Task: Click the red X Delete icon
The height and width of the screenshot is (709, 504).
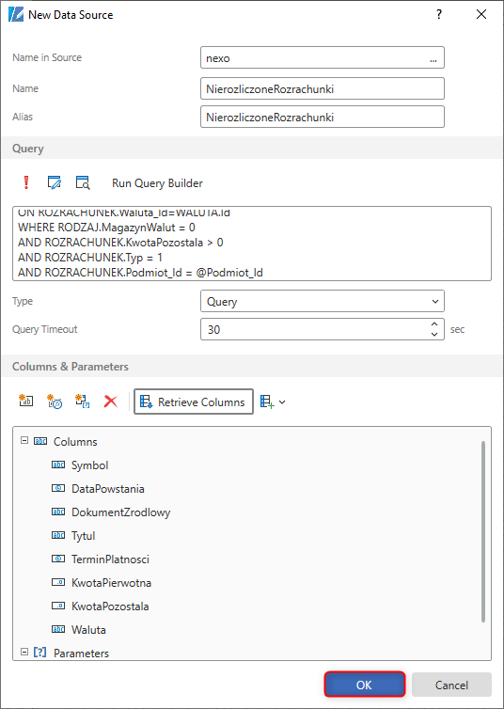Action: tap(110, 402)
